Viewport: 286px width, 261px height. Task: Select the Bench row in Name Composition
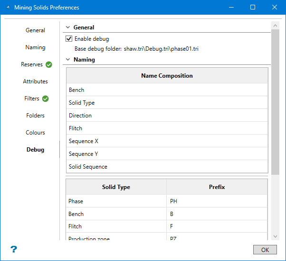click(167, 90)
